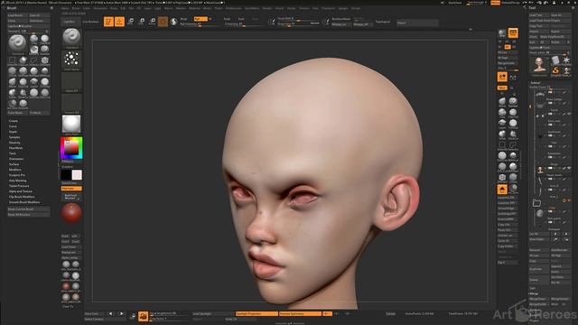This screenshot has width=578, height=325.
Task: Select the Scale transform icon on top shelf
Action: [141, 22]
